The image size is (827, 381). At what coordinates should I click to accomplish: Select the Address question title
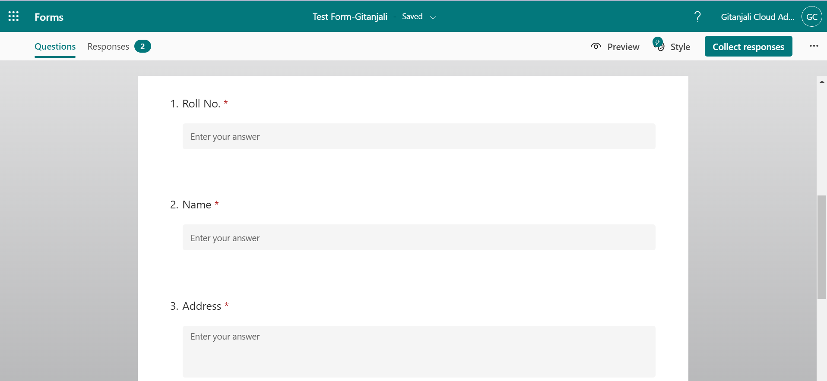tap(202, 306)
